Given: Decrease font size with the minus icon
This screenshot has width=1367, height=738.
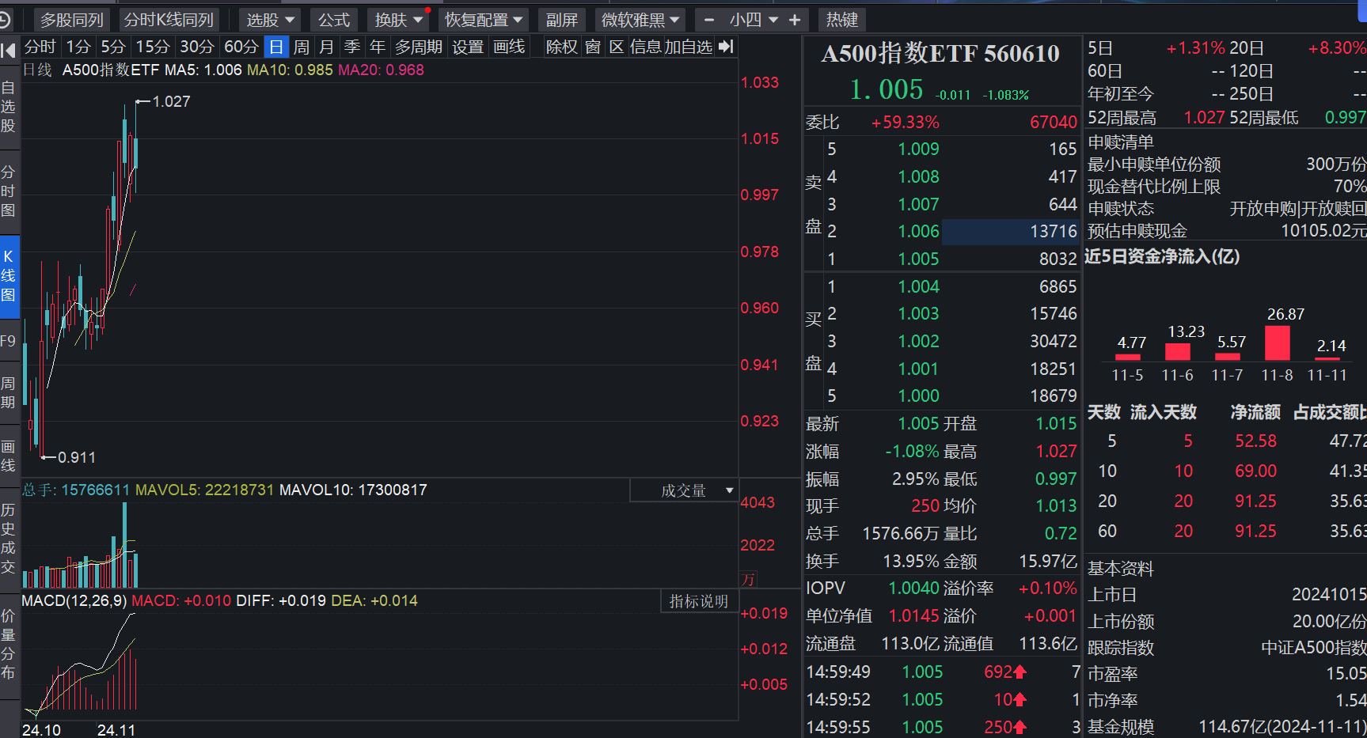Looking at the screenshot, I should tap(709, 20).
